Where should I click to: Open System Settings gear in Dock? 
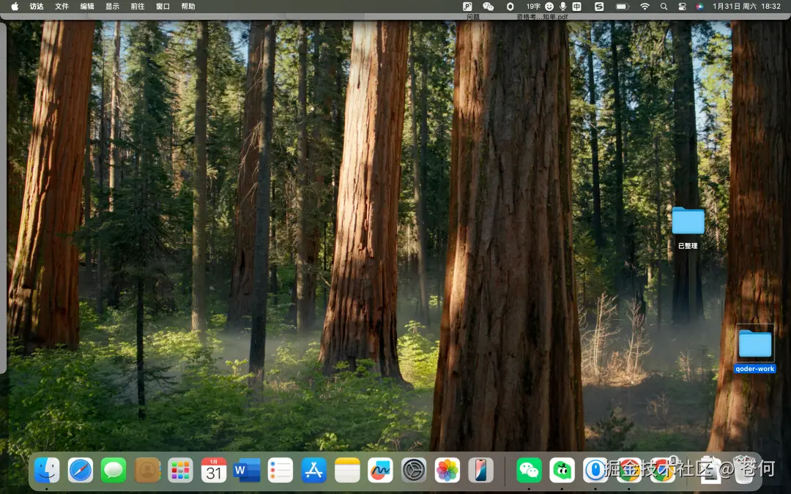pos(414,470)
